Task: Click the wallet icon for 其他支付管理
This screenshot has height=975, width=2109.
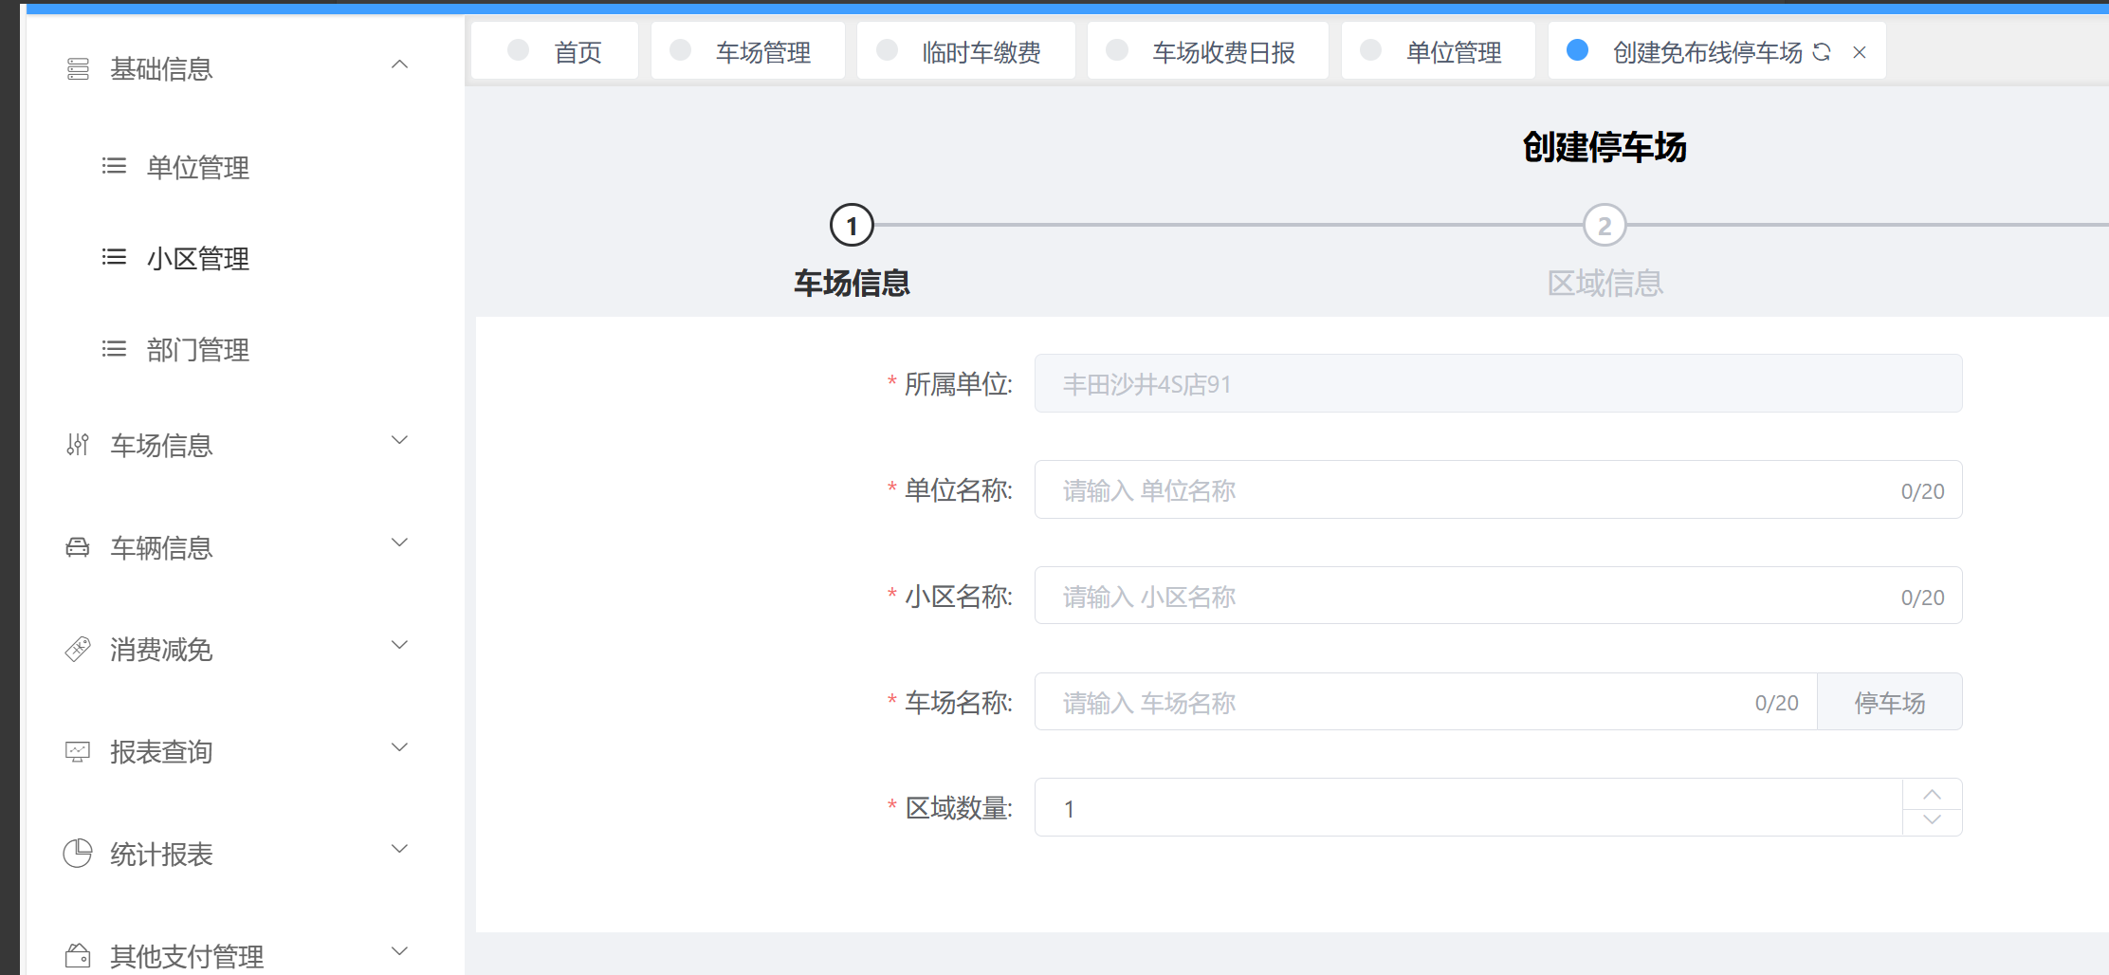Action: tap(78, 956)
